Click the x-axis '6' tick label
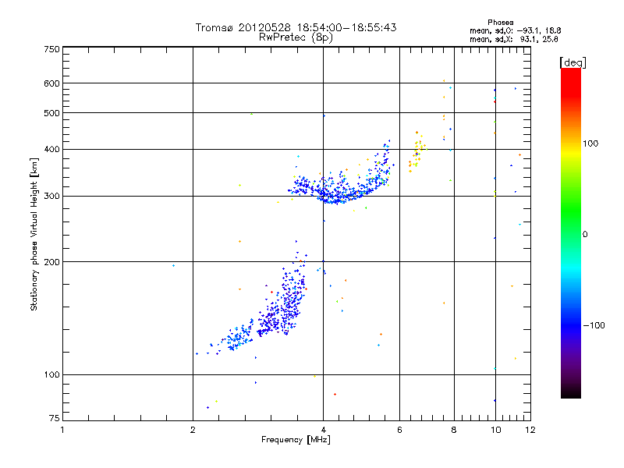The width and height of the screenshot is (624, 468). 399,430
